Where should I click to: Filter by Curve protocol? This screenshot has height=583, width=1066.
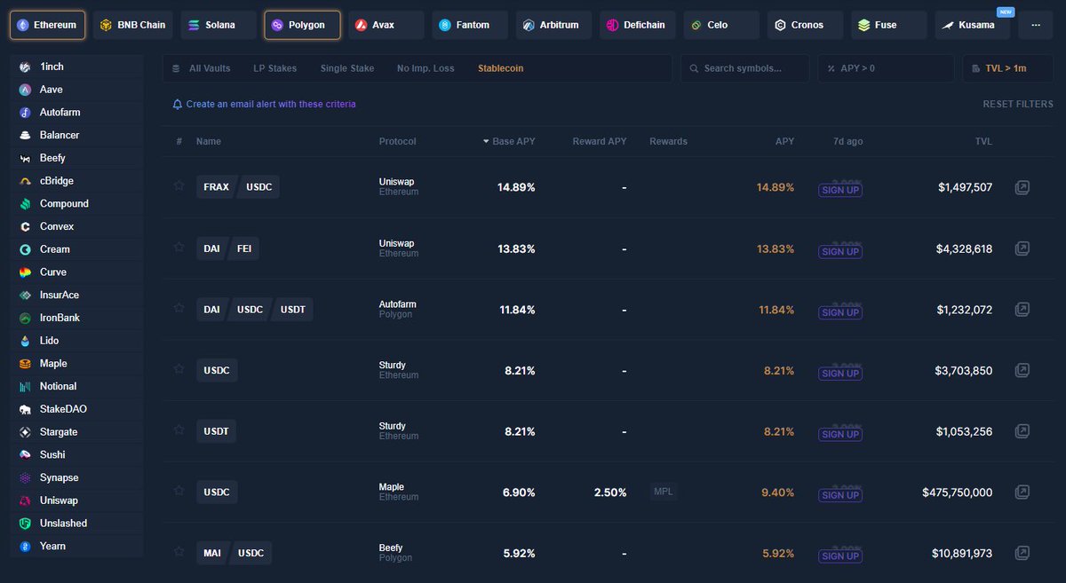76,272
